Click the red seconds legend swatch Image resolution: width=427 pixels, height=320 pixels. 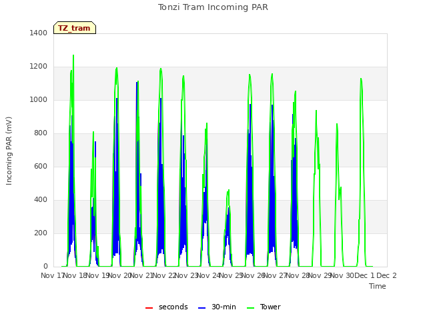coord(149,308)
